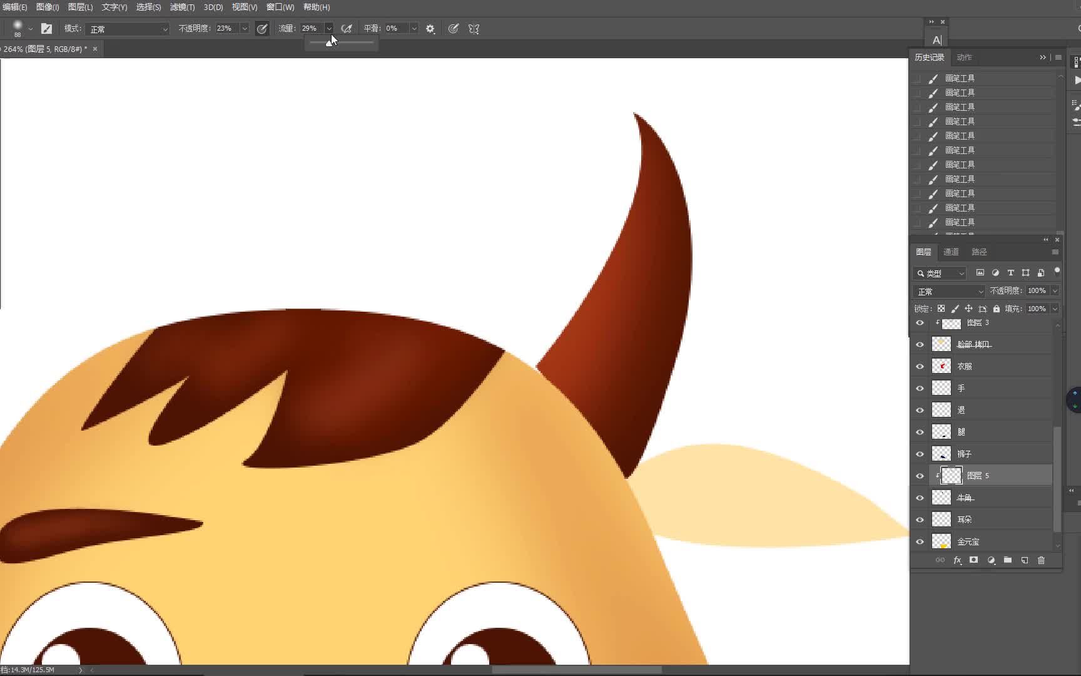The height and width of the screenshot is (676, 1081).
Task: Hide the 裤子 layer
Action: pyautogui.click(x=920, y=454)
